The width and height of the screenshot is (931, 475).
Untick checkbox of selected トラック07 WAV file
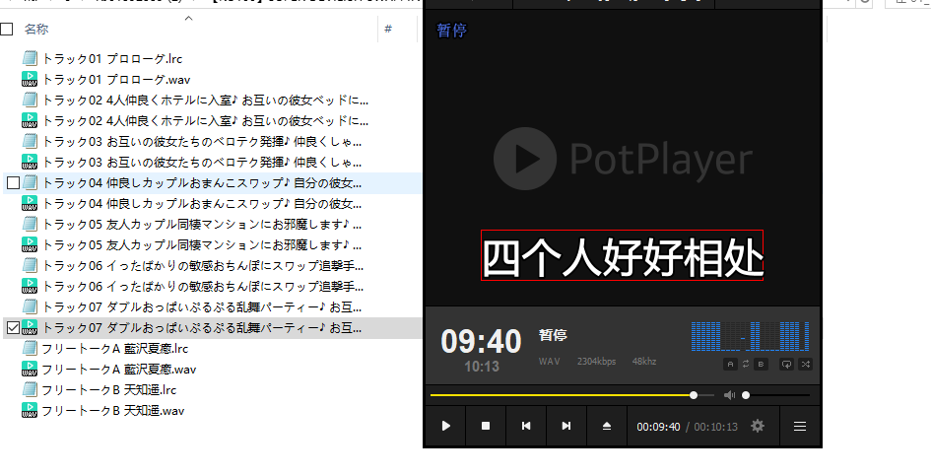point(13,328)
